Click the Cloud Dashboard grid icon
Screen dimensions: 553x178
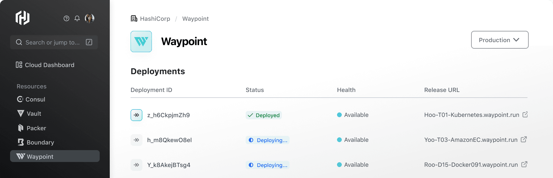(19, 65)
